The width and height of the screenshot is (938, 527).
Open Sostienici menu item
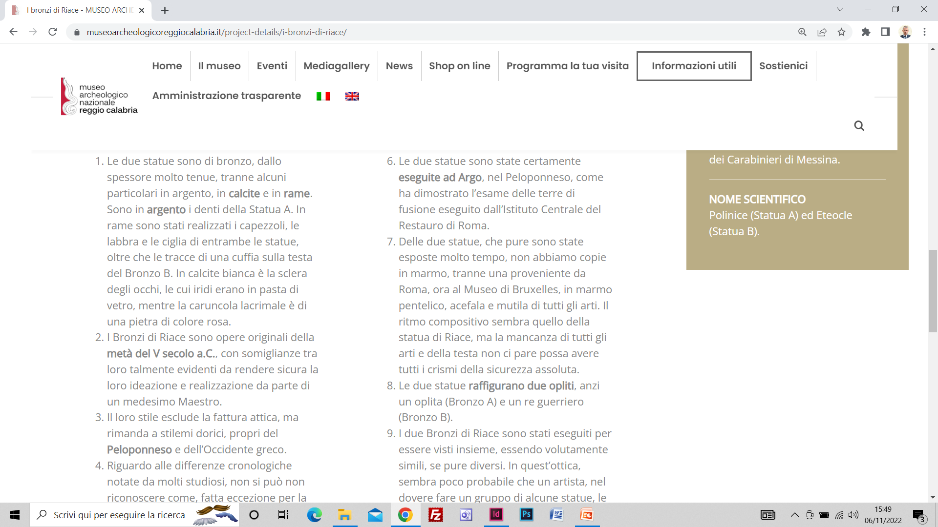coord(784,66)
